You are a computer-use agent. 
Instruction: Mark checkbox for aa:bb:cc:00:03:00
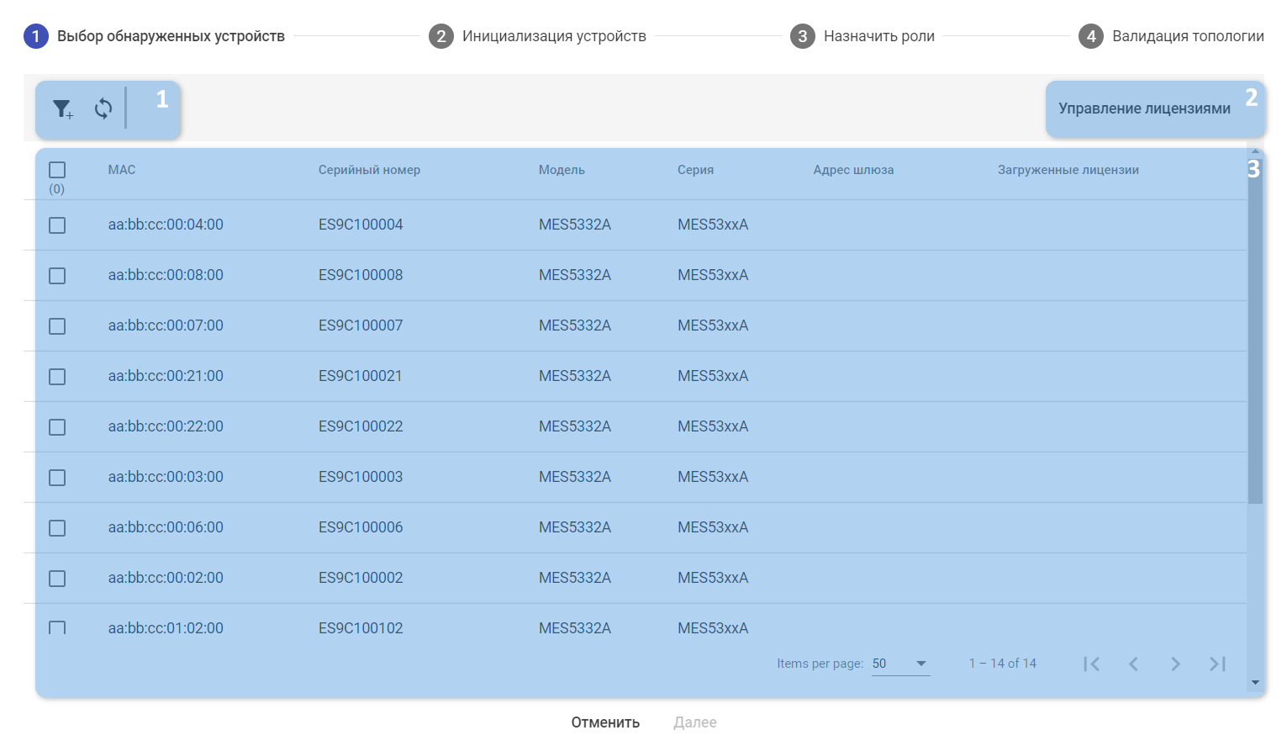point(57,478)
